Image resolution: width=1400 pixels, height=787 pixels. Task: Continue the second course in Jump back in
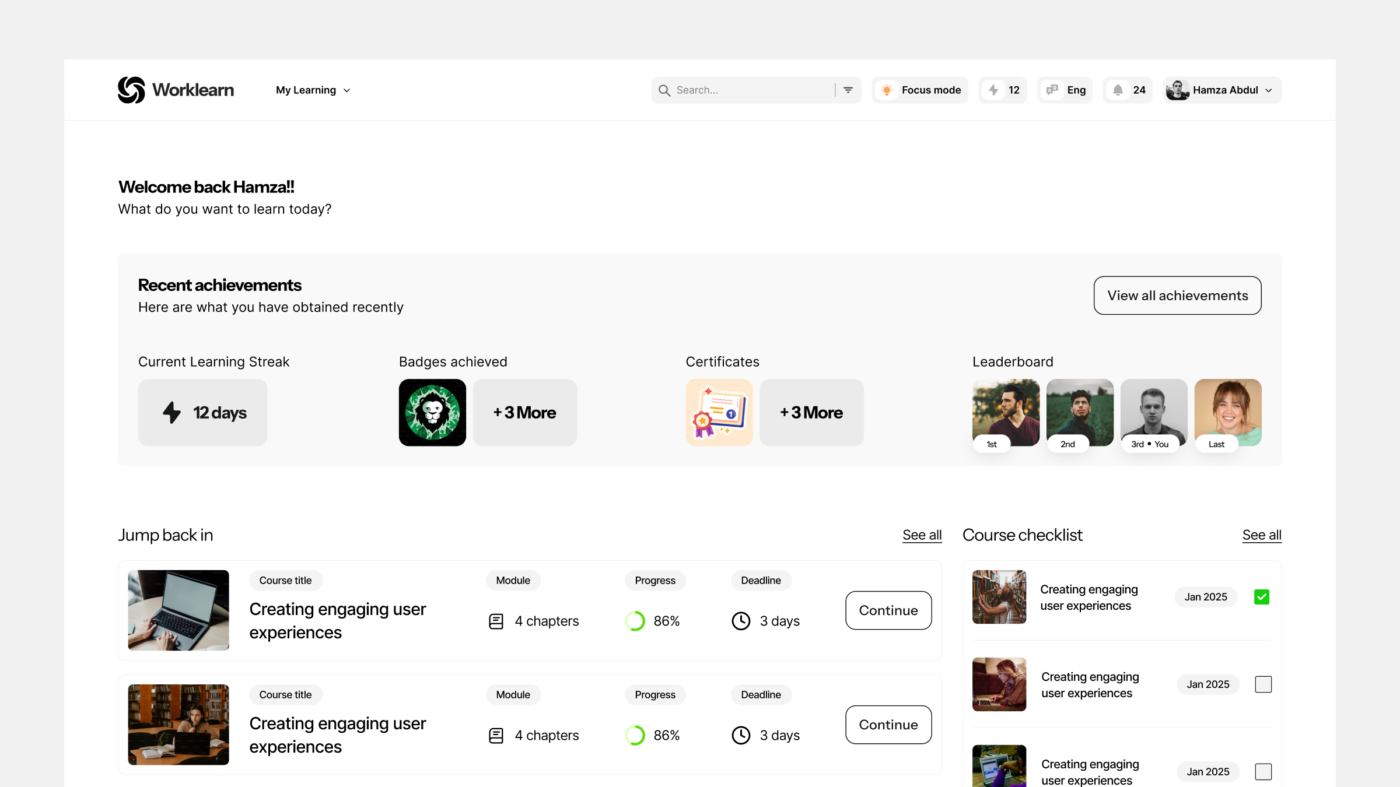click(888, 725)
